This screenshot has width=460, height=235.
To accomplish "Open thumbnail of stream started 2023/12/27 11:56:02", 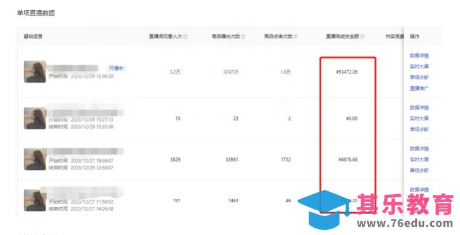I will tap(35, 200).
